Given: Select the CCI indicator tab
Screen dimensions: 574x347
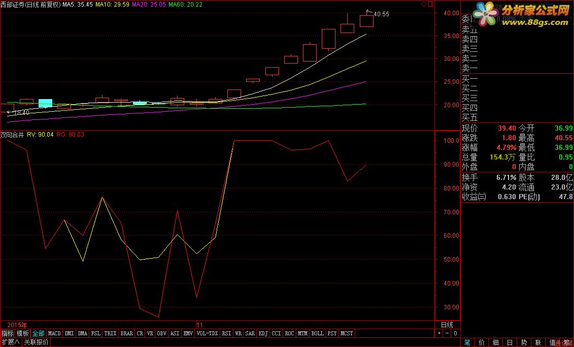Looking at the screenshot, I should 277,333.
